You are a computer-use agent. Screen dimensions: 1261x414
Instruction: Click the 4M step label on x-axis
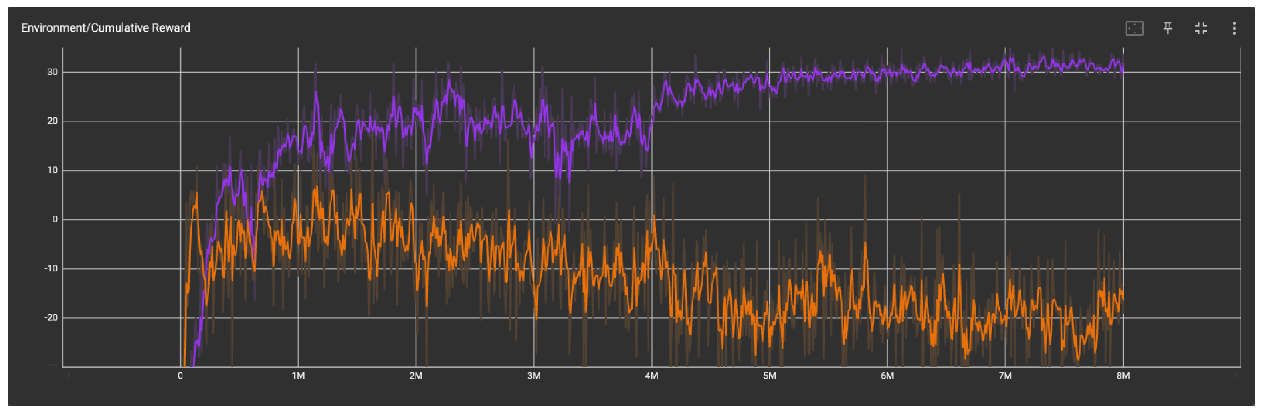652,376
